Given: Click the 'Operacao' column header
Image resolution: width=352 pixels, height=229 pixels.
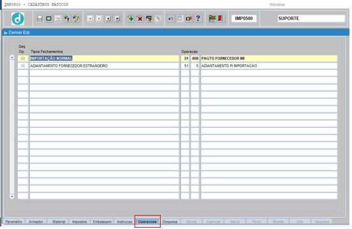Looking at the screenshot, I should click(189, 52).
